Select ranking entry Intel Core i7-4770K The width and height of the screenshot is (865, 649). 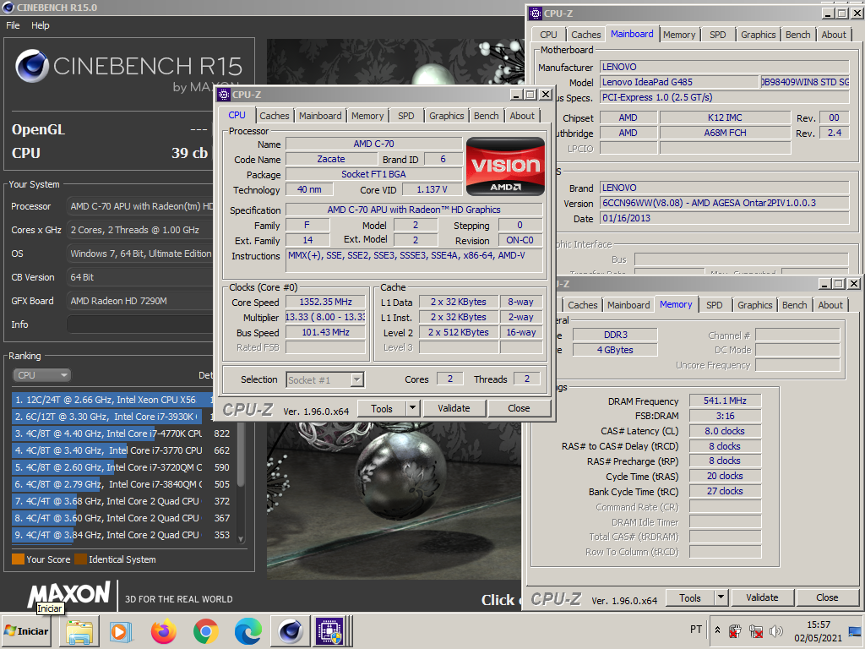coord(122,434)
